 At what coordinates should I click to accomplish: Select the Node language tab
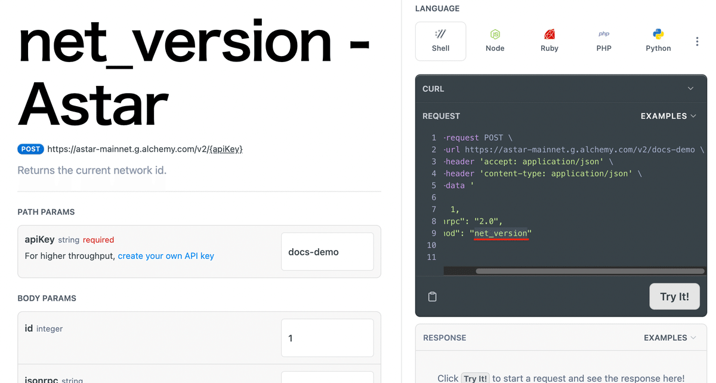coord(495,41)
